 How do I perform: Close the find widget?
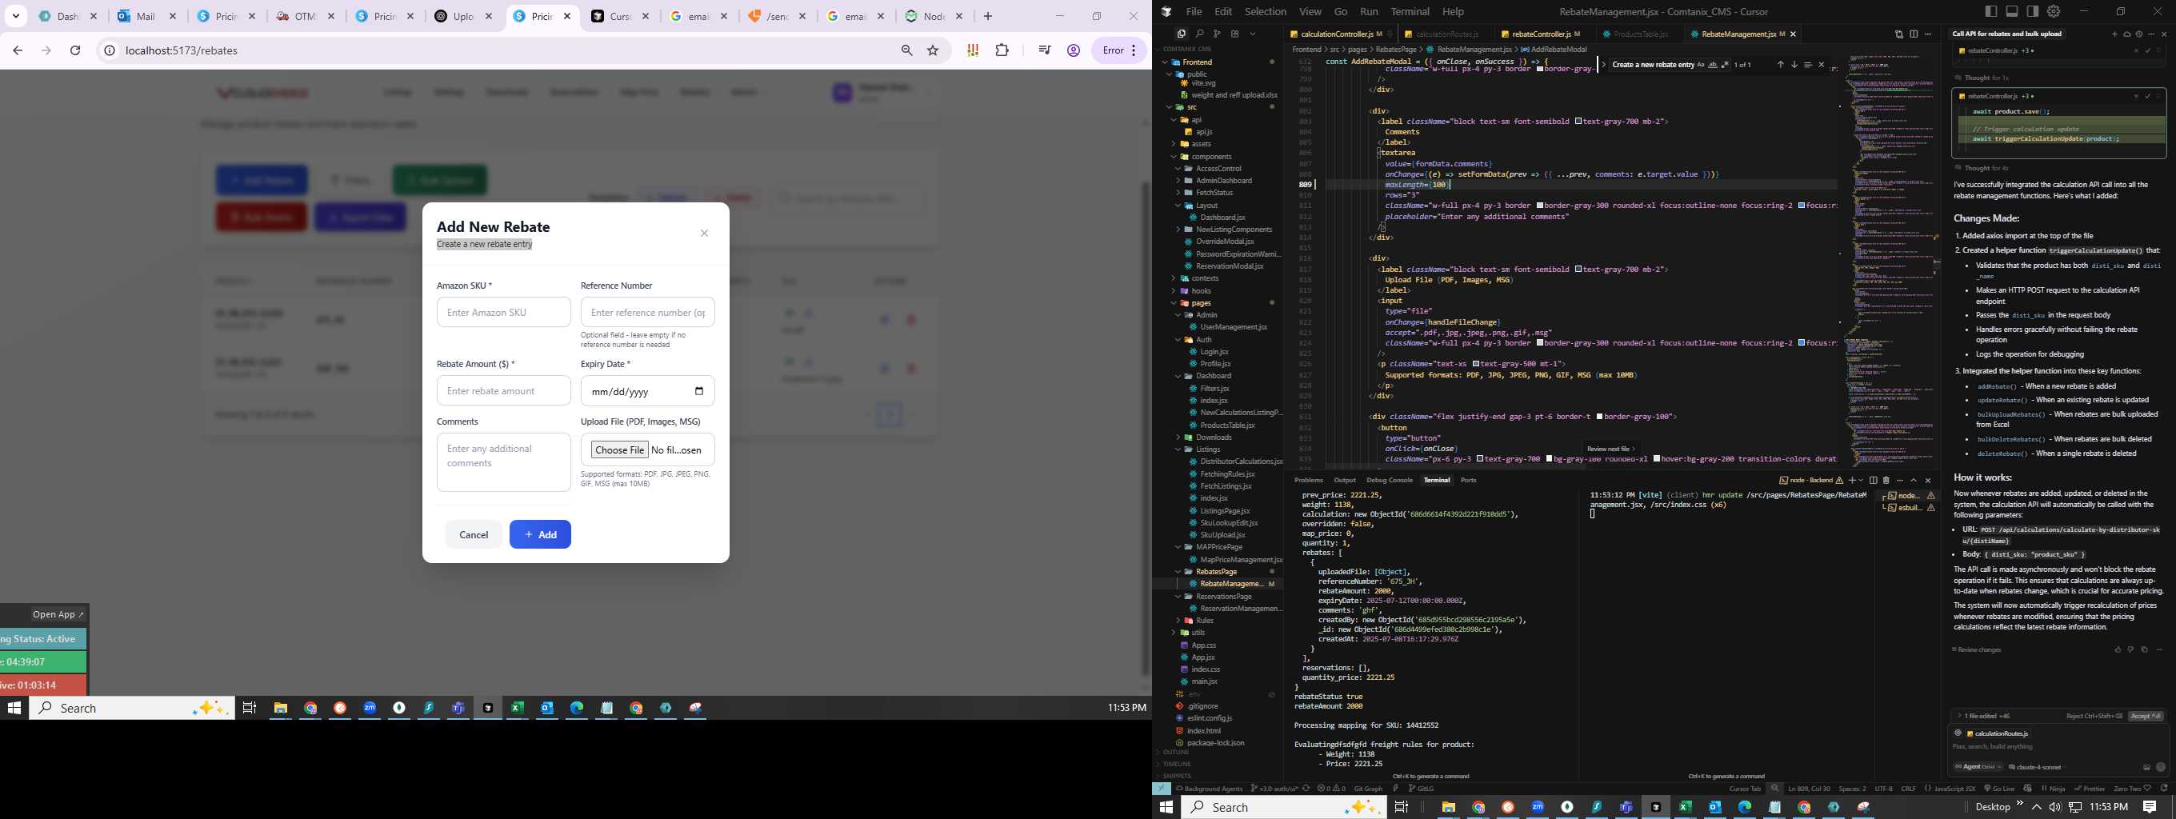(x=1822, y=65)
